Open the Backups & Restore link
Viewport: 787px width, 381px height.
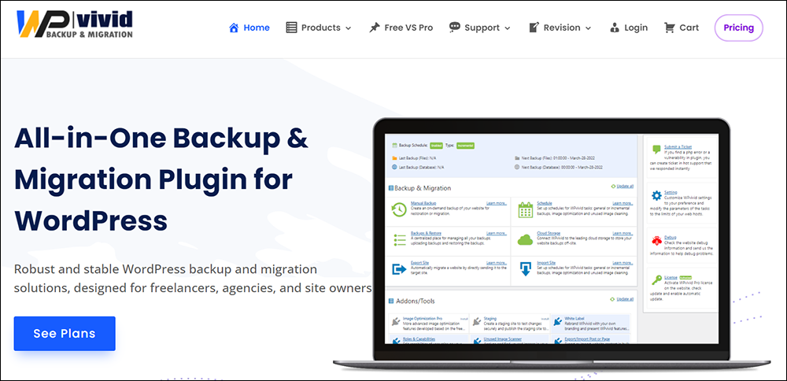tap(426, 233)
